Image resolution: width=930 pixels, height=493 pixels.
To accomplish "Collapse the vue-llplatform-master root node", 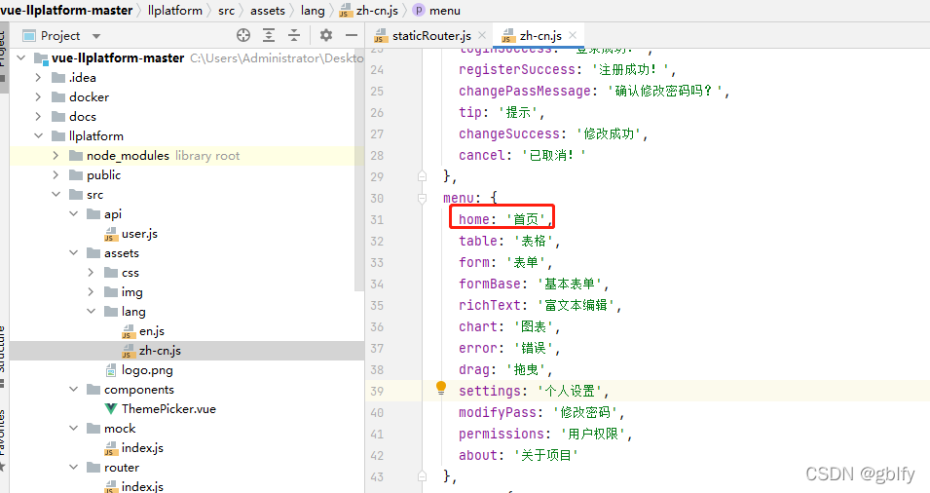I will click(x=22, y=57).
